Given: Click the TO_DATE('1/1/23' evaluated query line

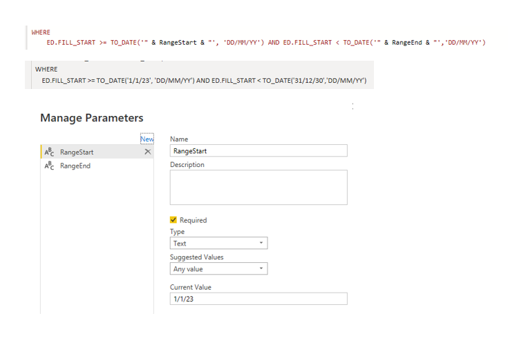Looking at the screenshot, I should click(204, 81).
